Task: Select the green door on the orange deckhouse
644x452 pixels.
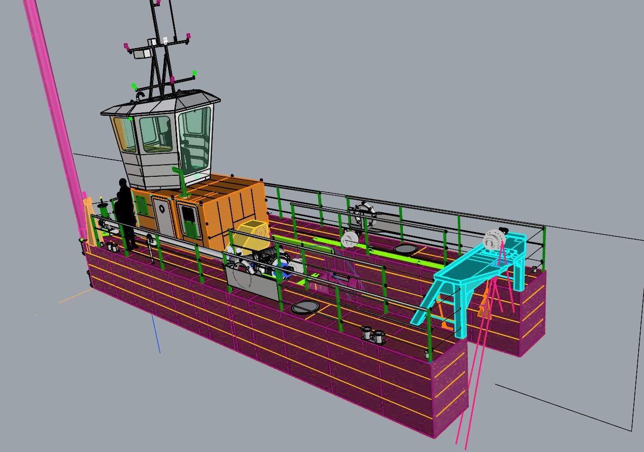Action: tap(189, 220)
